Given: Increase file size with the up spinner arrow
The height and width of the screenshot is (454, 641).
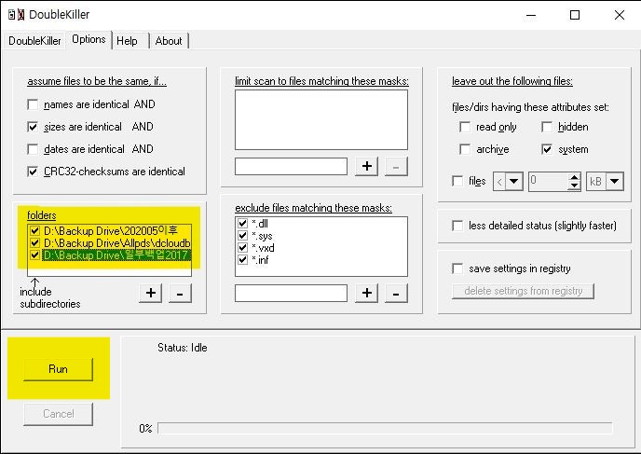Looking at the screenshot, I should [x=574, y=177].
